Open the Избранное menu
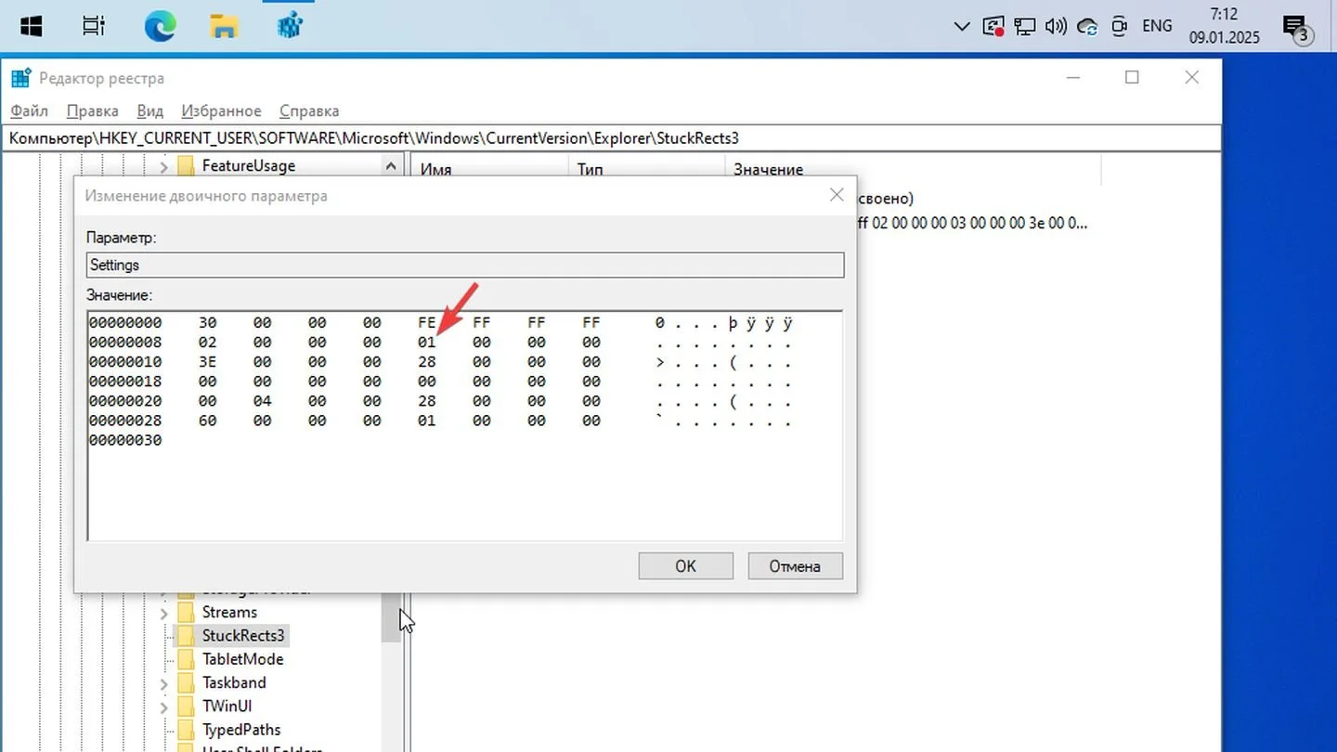The width and height of the screenshot is (1337, 752). pyautogui.click(x=221, y=110)
